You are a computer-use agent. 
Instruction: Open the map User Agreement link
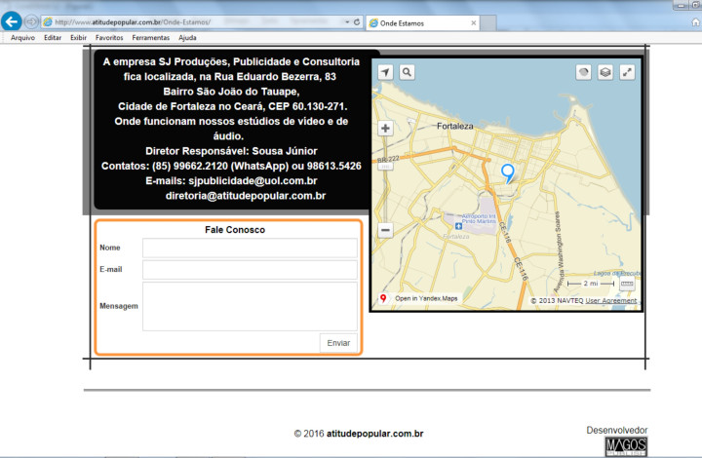[611, 300]
